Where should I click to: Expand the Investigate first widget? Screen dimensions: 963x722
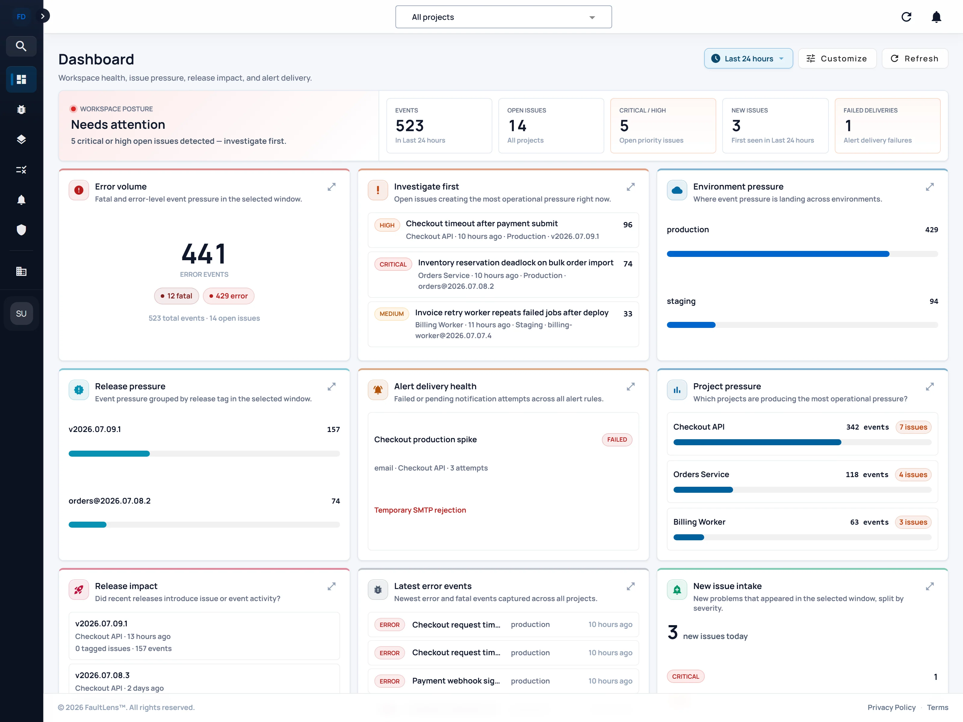(631, 187)
